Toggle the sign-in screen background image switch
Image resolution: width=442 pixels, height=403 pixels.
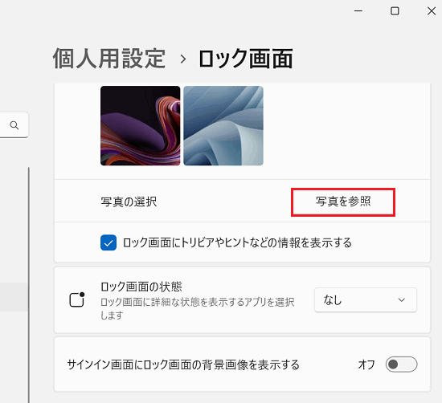[401, 364]
